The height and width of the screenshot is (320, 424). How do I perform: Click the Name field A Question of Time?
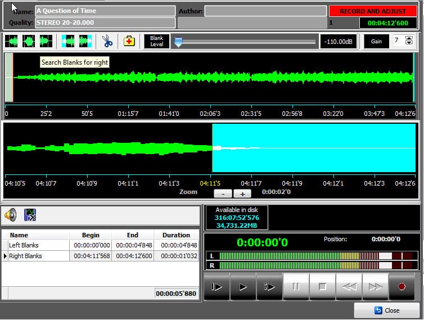106,11
